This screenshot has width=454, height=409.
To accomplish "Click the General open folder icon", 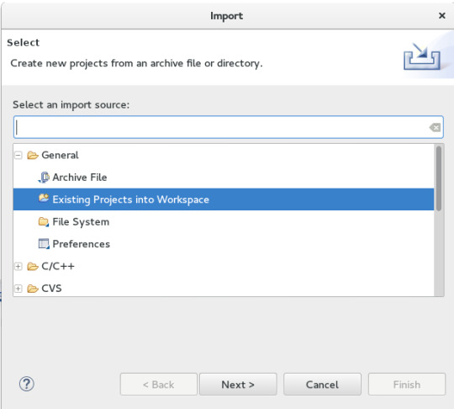I will tap(33, 156).
